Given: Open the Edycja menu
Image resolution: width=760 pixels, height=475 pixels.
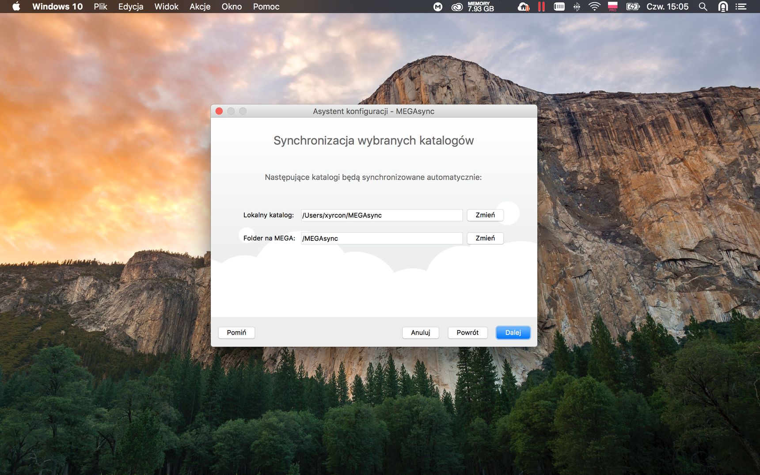Looking at the screenshot, I should 131,7.
